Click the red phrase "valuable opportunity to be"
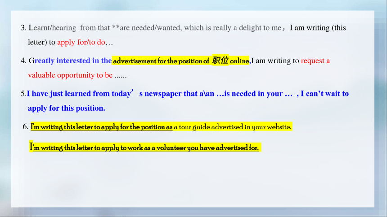The image size is (387, 217). (x=70, y=75)
